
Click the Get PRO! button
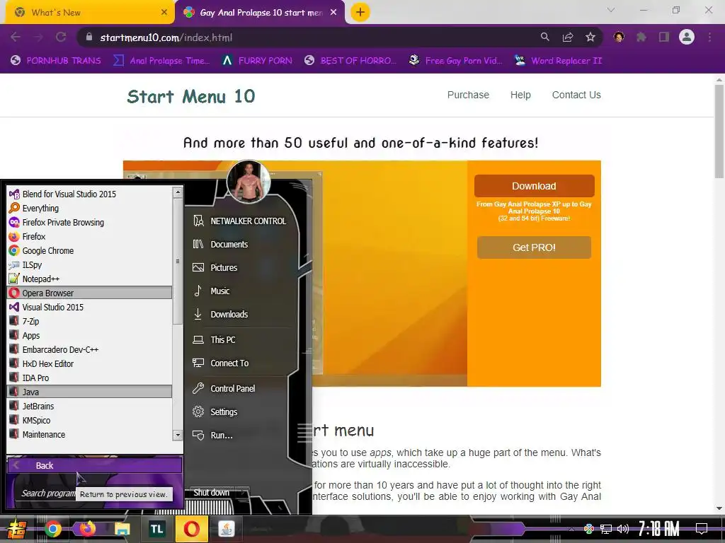[534, 247]
